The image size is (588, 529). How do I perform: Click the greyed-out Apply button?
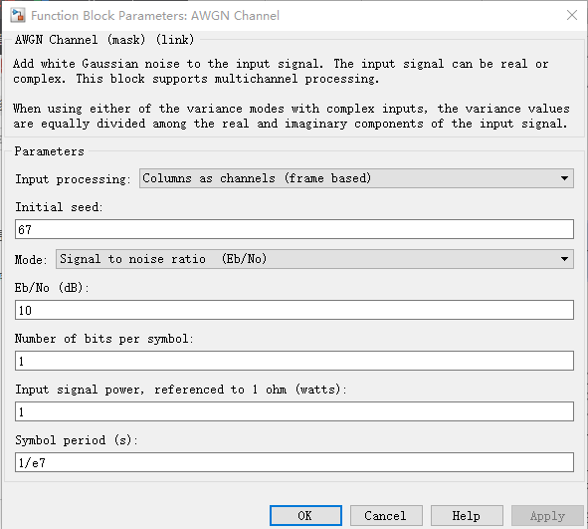point(547,515)
